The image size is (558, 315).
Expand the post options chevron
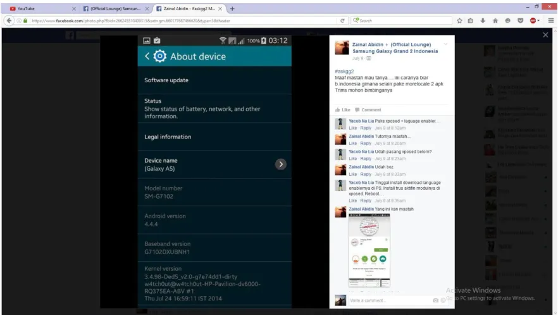[x=445, y=44]
